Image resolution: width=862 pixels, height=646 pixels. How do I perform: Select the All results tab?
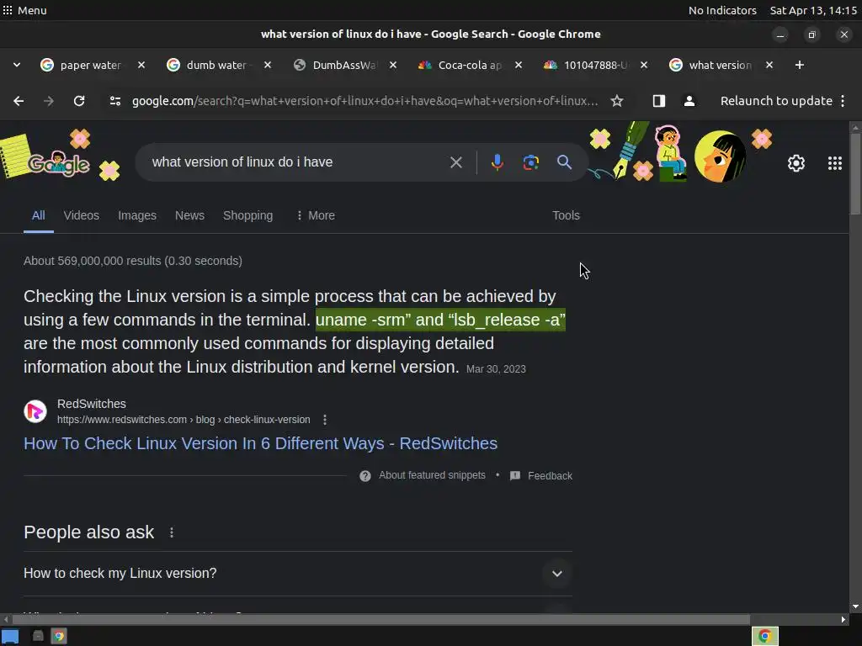(x=38, y=215)
